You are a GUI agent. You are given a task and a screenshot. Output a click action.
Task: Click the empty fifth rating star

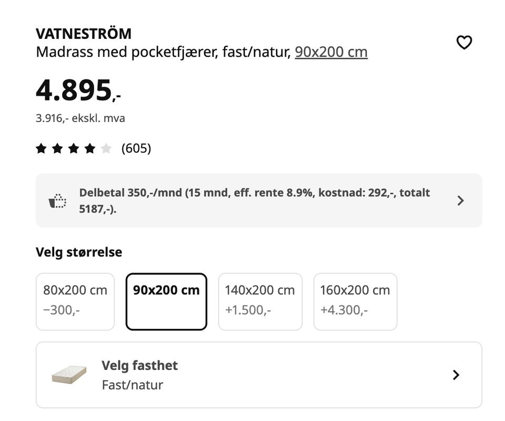pos(106,148)
